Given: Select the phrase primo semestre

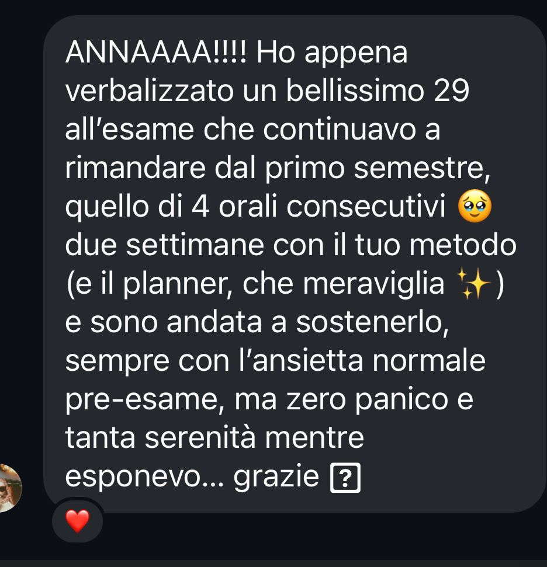Looking at the screenshot, I should coord(377,169).
